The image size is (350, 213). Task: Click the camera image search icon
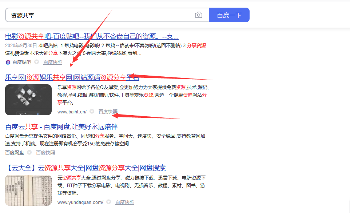[x=198, y=15]
